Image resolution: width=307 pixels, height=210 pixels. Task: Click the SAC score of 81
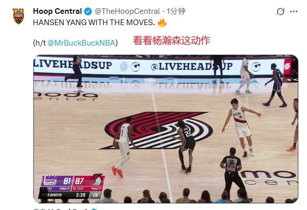pyautogui.click(x=67, y=181)
